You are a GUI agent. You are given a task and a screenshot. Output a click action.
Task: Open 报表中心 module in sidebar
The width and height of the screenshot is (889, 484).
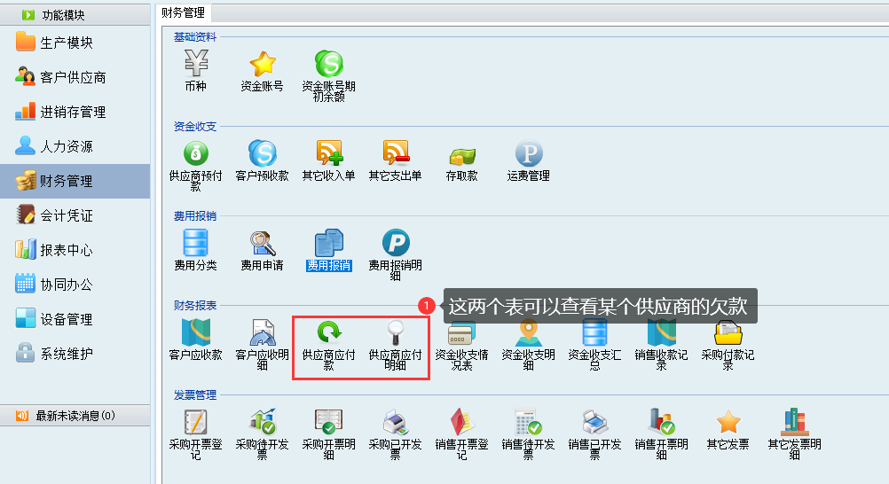(x=67, y=250)
